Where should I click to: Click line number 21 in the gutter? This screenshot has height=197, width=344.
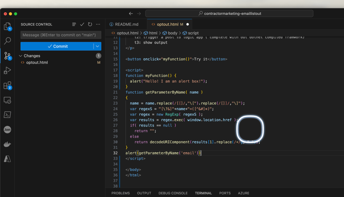115,92
